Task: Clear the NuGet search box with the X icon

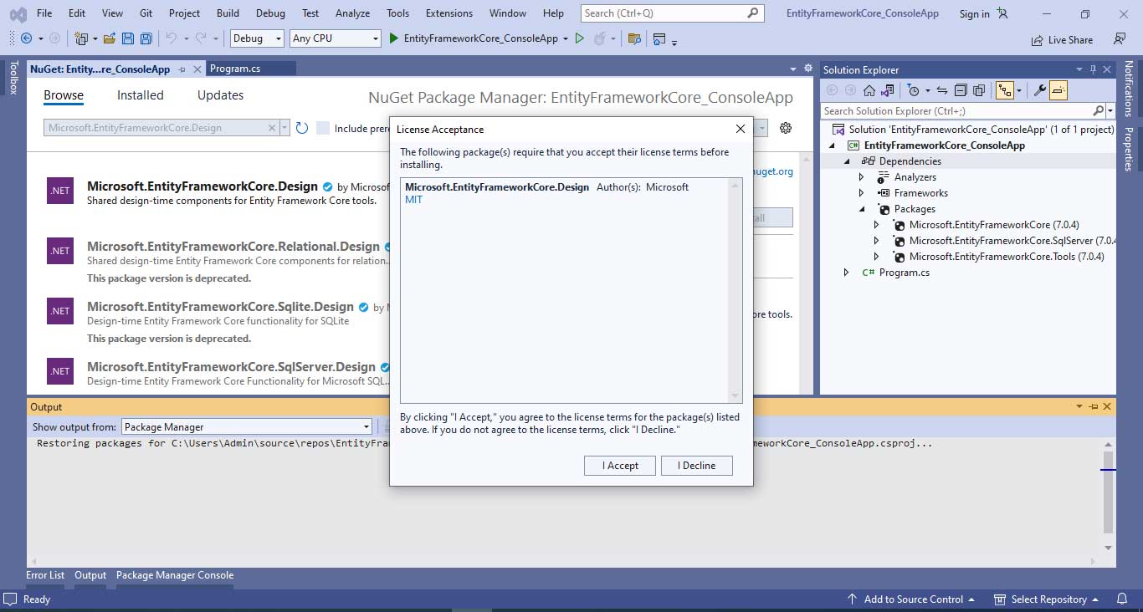Action: 272,127
